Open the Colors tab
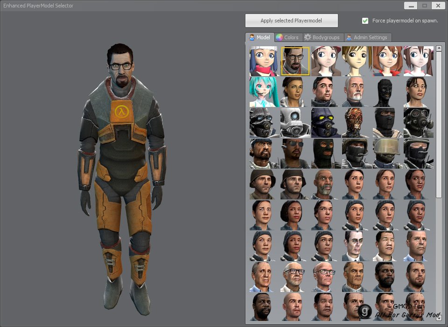The image size is (448, 327). tap(288, 37)
